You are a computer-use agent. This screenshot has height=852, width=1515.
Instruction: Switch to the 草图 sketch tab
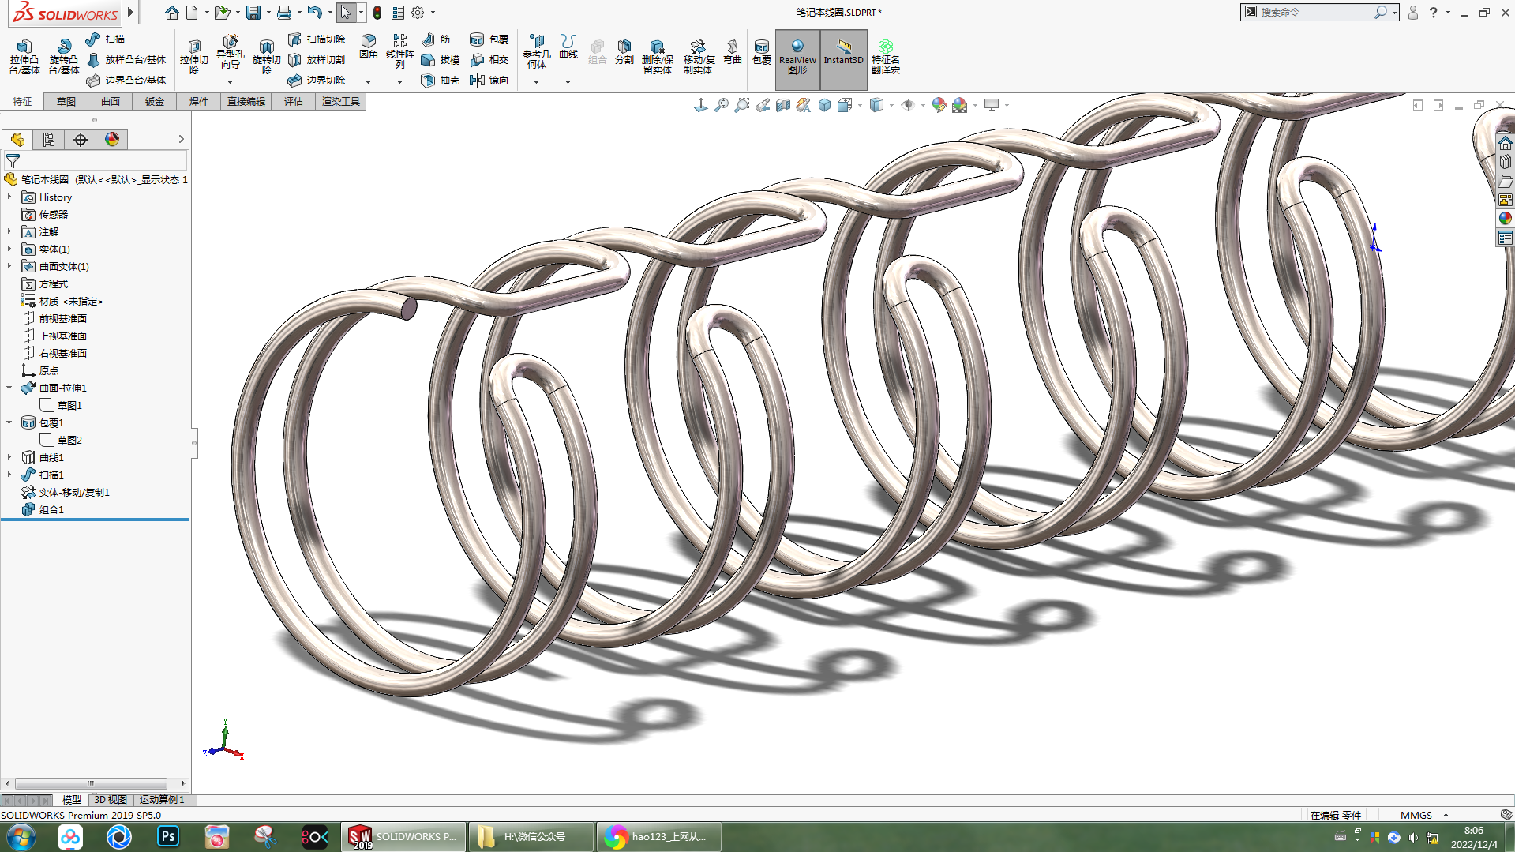click(x=66, y=101)
